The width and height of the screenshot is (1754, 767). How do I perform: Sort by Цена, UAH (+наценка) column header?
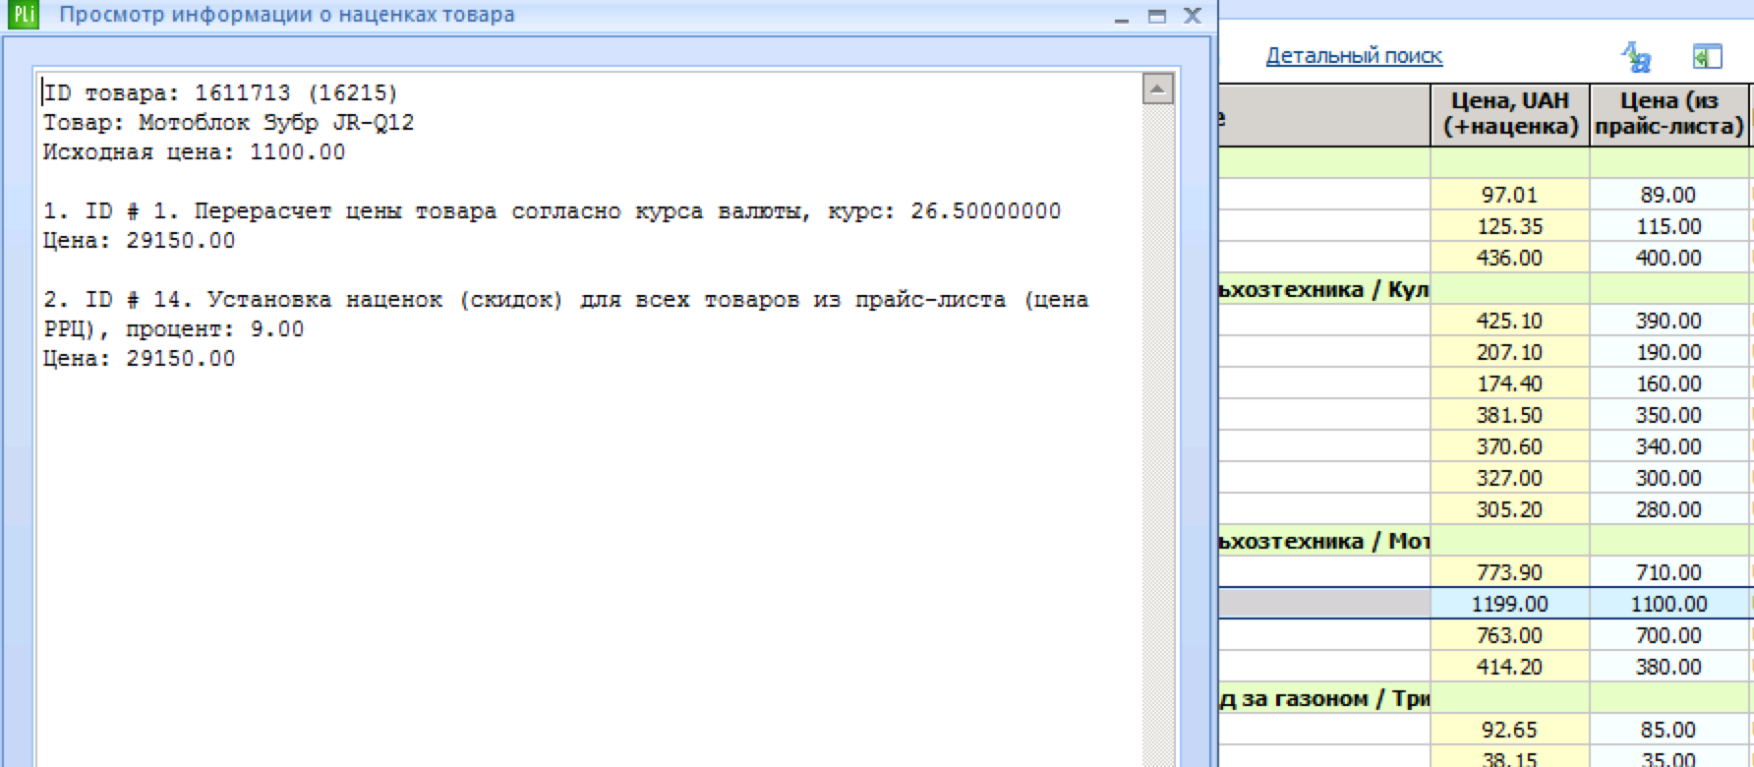coord(1510,114)
